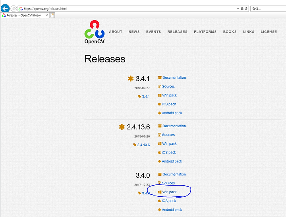Click the Android icon for 3.4.0
This screenshot has height=217, width=286.
(159, 210)
